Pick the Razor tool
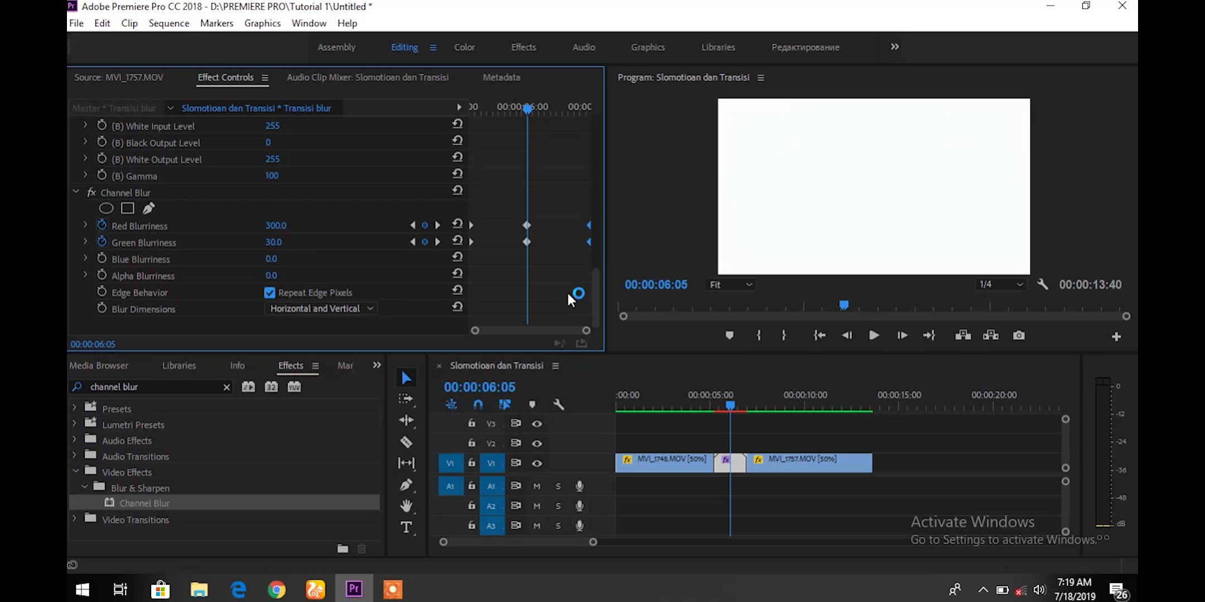This screenshot has width=1205, height=602. tap(406, 442)
